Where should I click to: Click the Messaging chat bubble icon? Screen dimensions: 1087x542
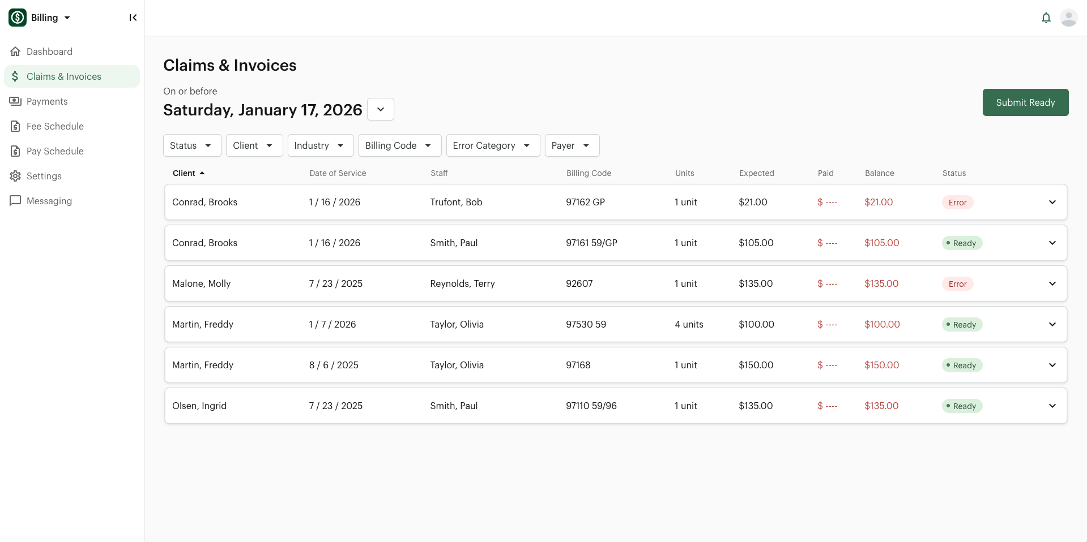15,201
